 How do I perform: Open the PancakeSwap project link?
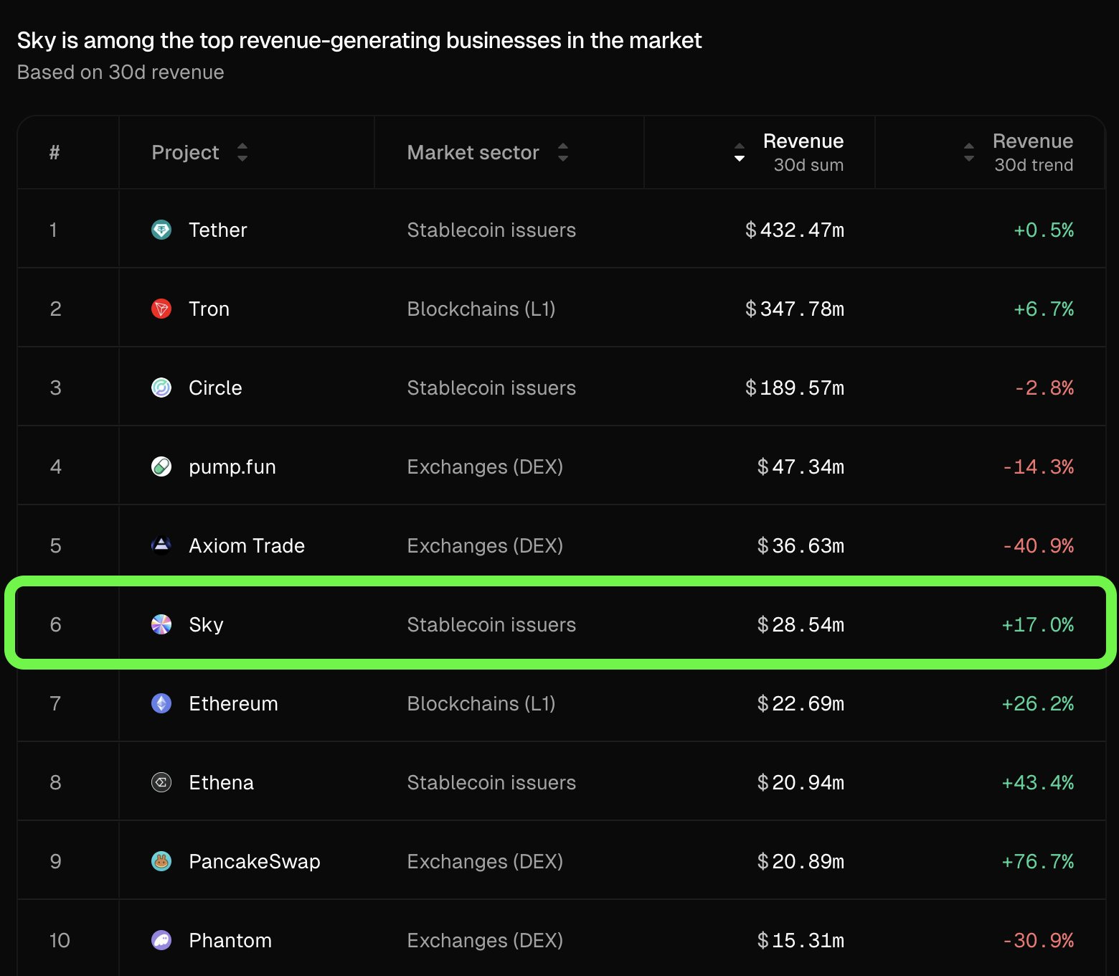(255, 861)
